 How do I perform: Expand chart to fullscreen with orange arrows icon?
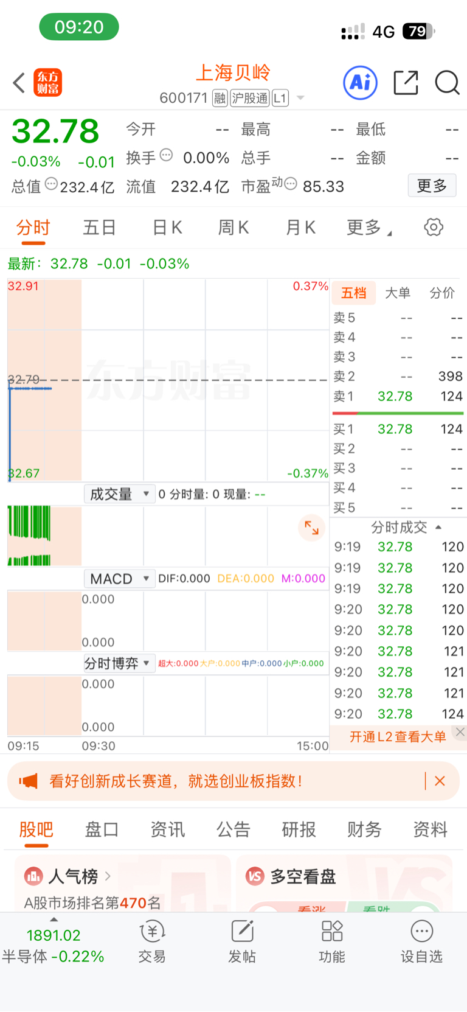pos(311,528)
